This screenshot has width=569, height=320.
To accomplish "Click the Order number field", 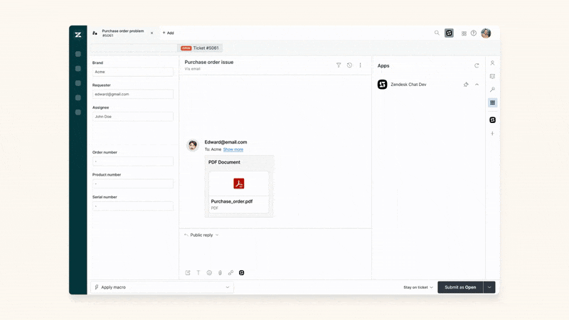I will tap(132, 161).
